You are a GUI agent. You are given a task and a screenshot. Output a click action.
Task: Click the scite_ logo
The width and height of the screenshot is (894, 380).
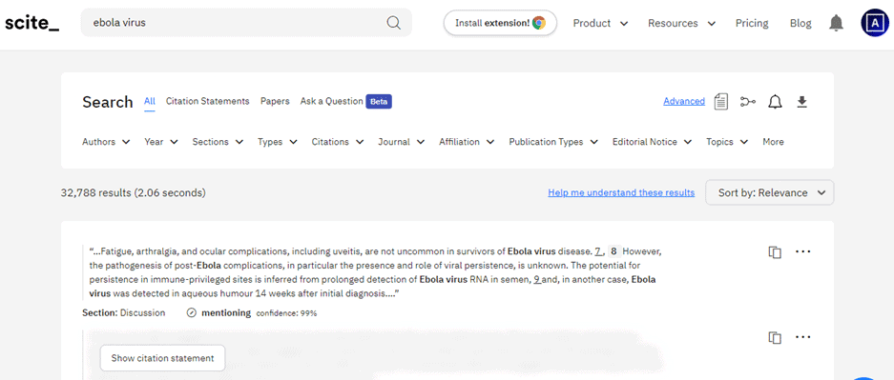pyautogui.click(x=31, y=23)
